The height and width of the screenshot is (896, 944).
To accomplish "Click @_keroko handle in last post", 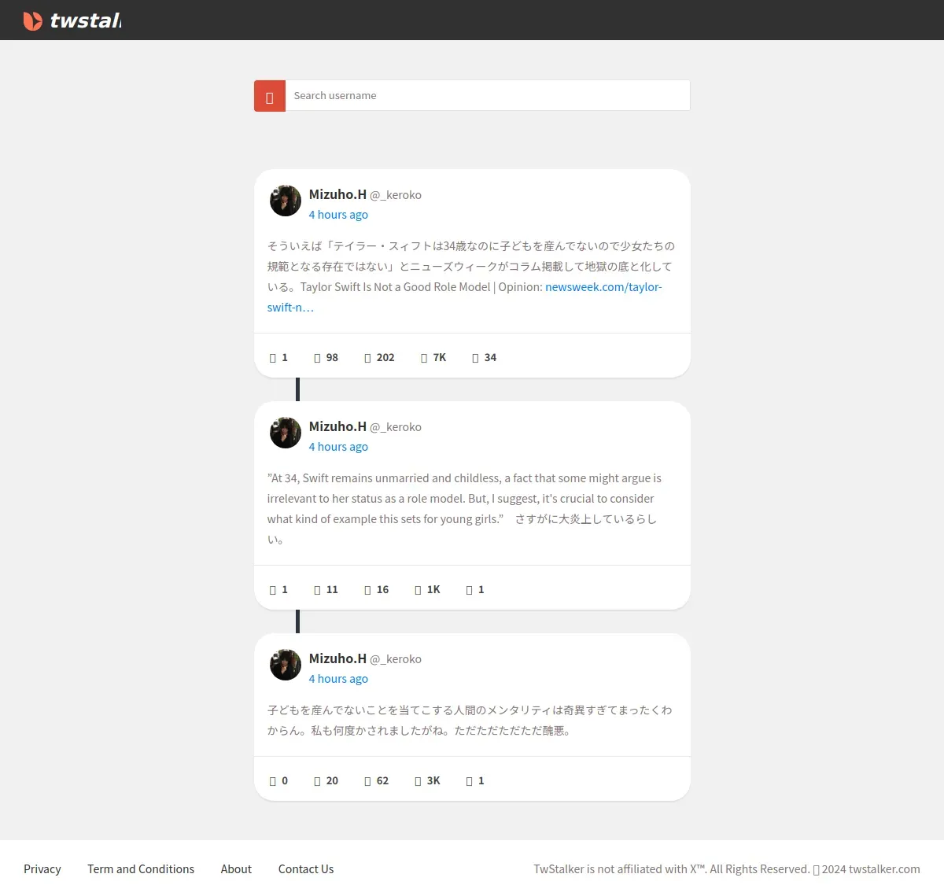I will [x=396, y=659].
